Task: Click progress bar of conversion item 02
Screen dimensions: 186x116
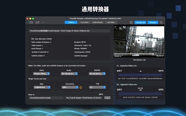Action: click(x=140, y=94)
